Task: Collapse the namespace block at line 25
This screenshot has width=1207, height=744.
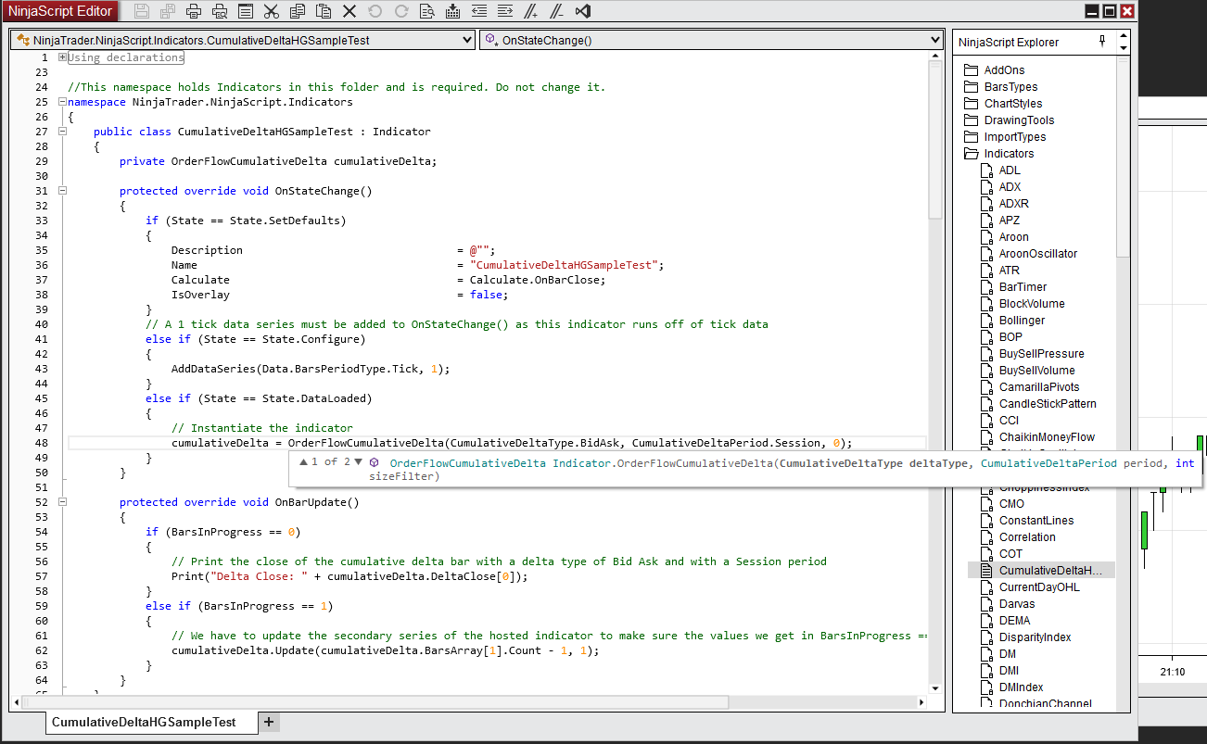Action: coord(62,102)
